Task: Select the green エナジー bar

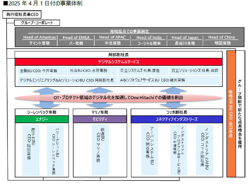Action: point(42,119)
